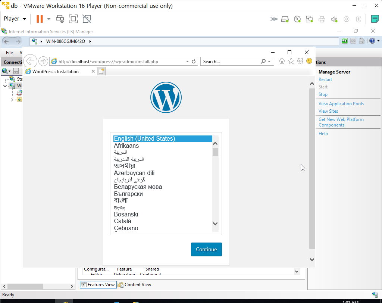Viewport: 382px width, 303px height.
Task: Open the search provider dropdown arrow
Action: tap(269, 62)
